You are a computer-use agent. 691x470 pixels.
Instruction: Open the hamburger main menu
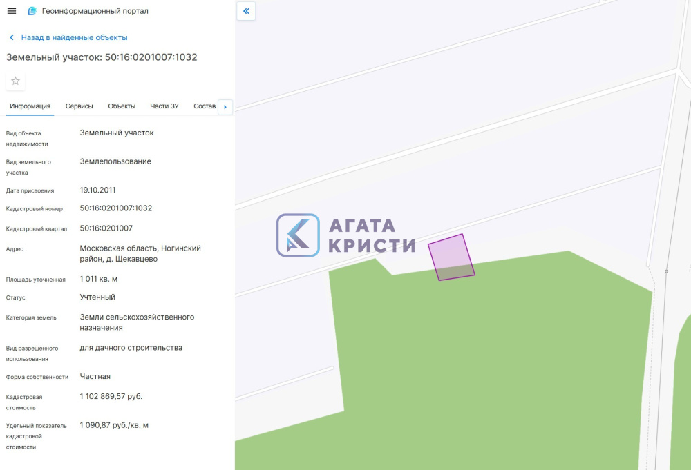(11, 11)
